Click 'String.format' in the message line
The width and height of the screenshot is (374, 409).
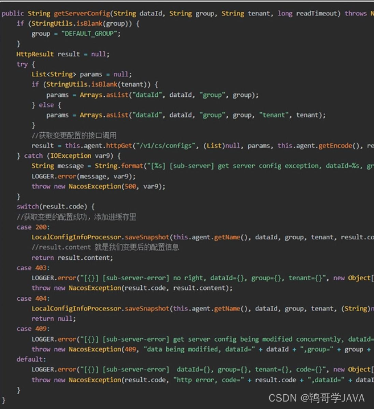119,166
